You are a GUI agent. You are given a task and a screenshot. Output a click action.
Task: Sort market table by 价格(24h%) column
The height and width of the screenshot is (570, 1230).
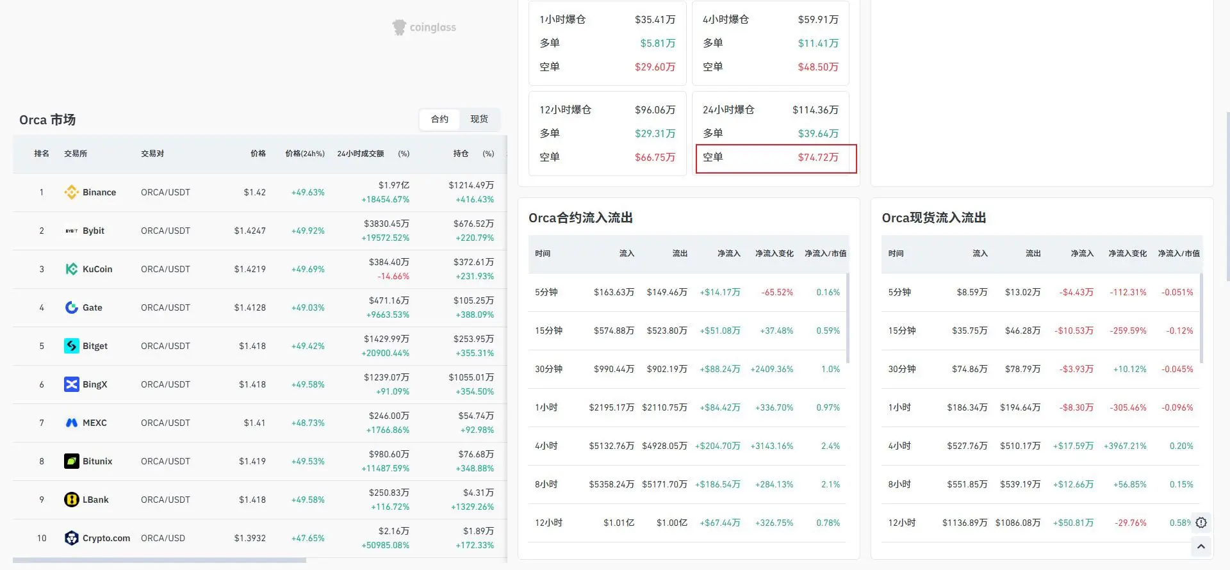tap(305, 154)
